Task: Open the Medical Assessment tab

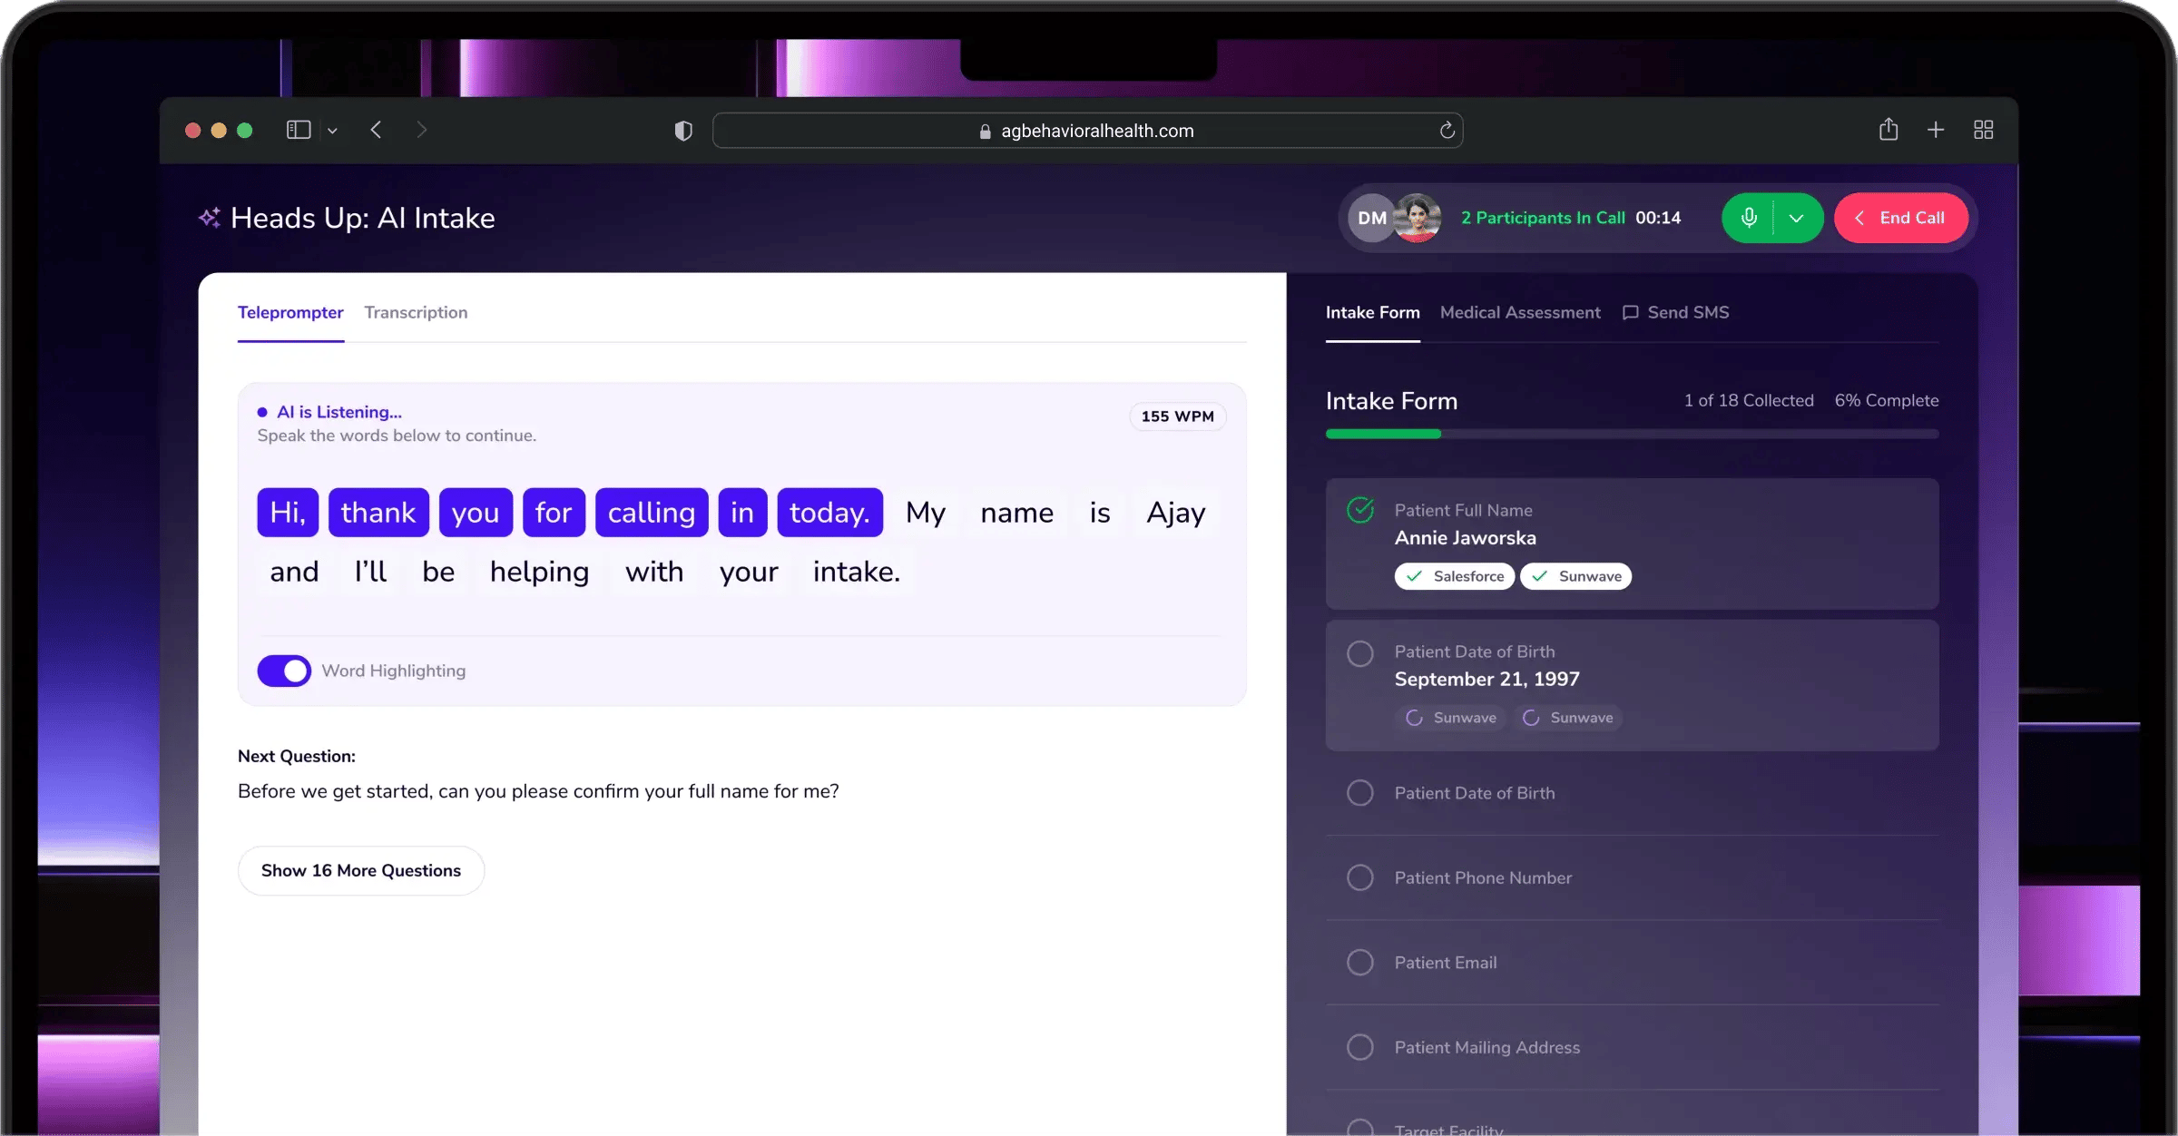Action: [1520, 312]
